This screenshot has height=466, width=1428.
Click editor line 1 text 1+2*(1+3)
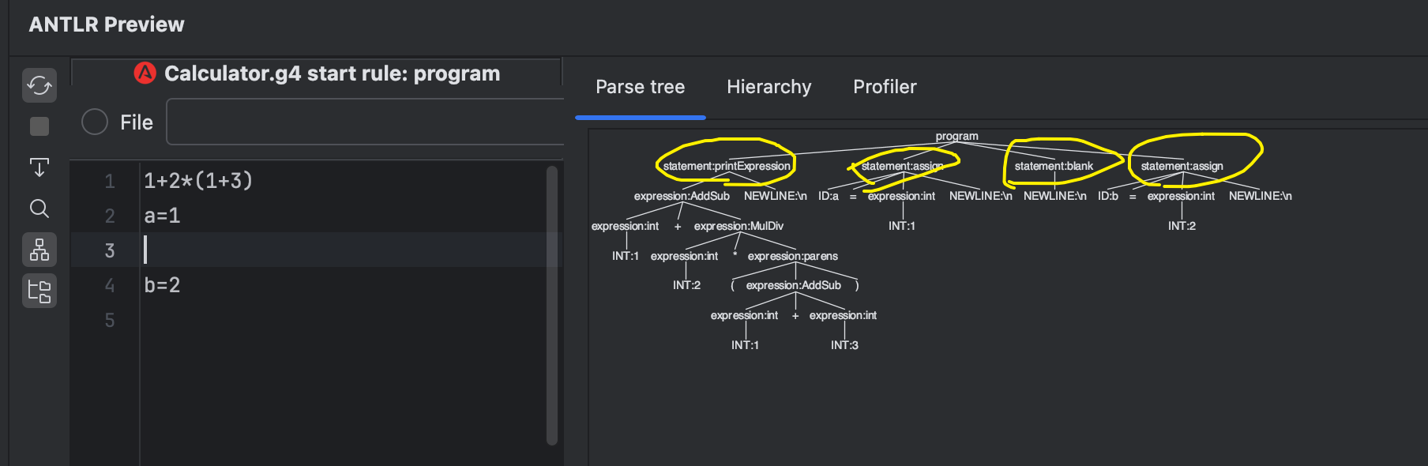tap(198, 181)
